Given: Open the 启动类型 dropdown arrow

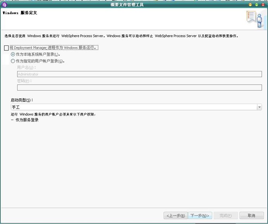Looking at the screenshot, I should (259, 107).
